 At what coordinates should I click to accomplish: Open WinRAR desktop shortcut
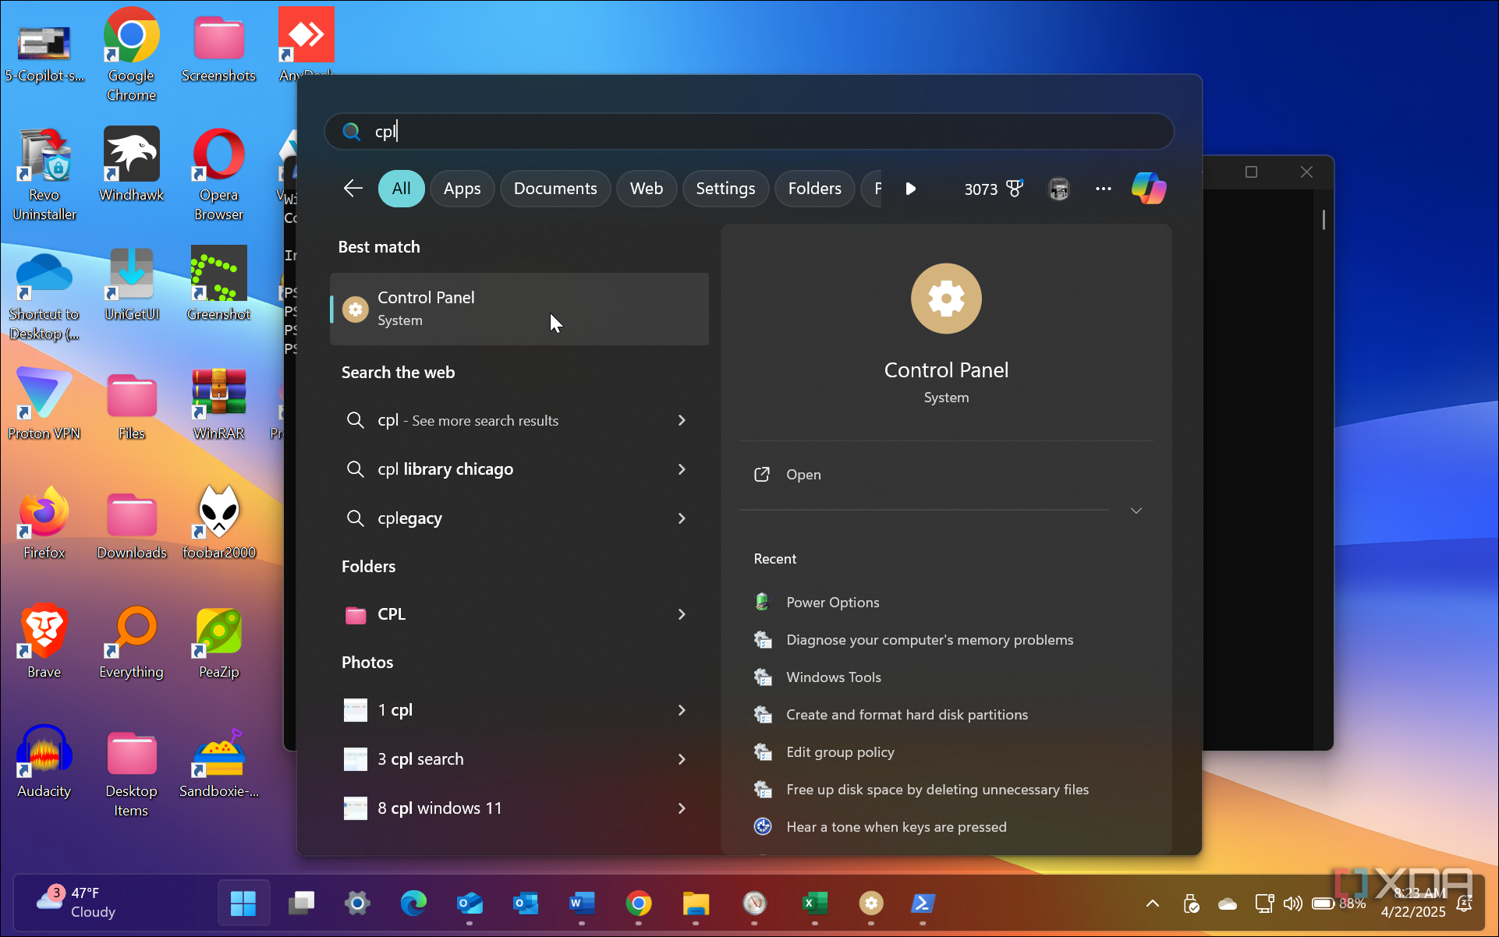click(218, 403)
